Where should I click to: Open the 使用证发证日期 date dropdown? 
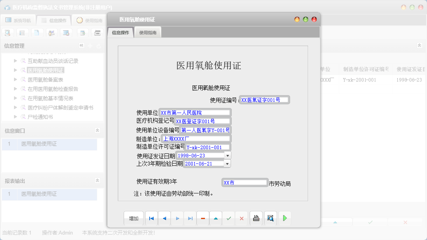tap(227, 155)
